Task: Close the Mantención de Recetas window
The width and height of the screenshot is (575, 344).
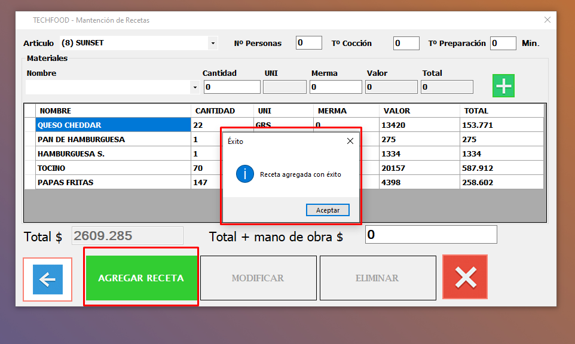Action: point(547,20)
